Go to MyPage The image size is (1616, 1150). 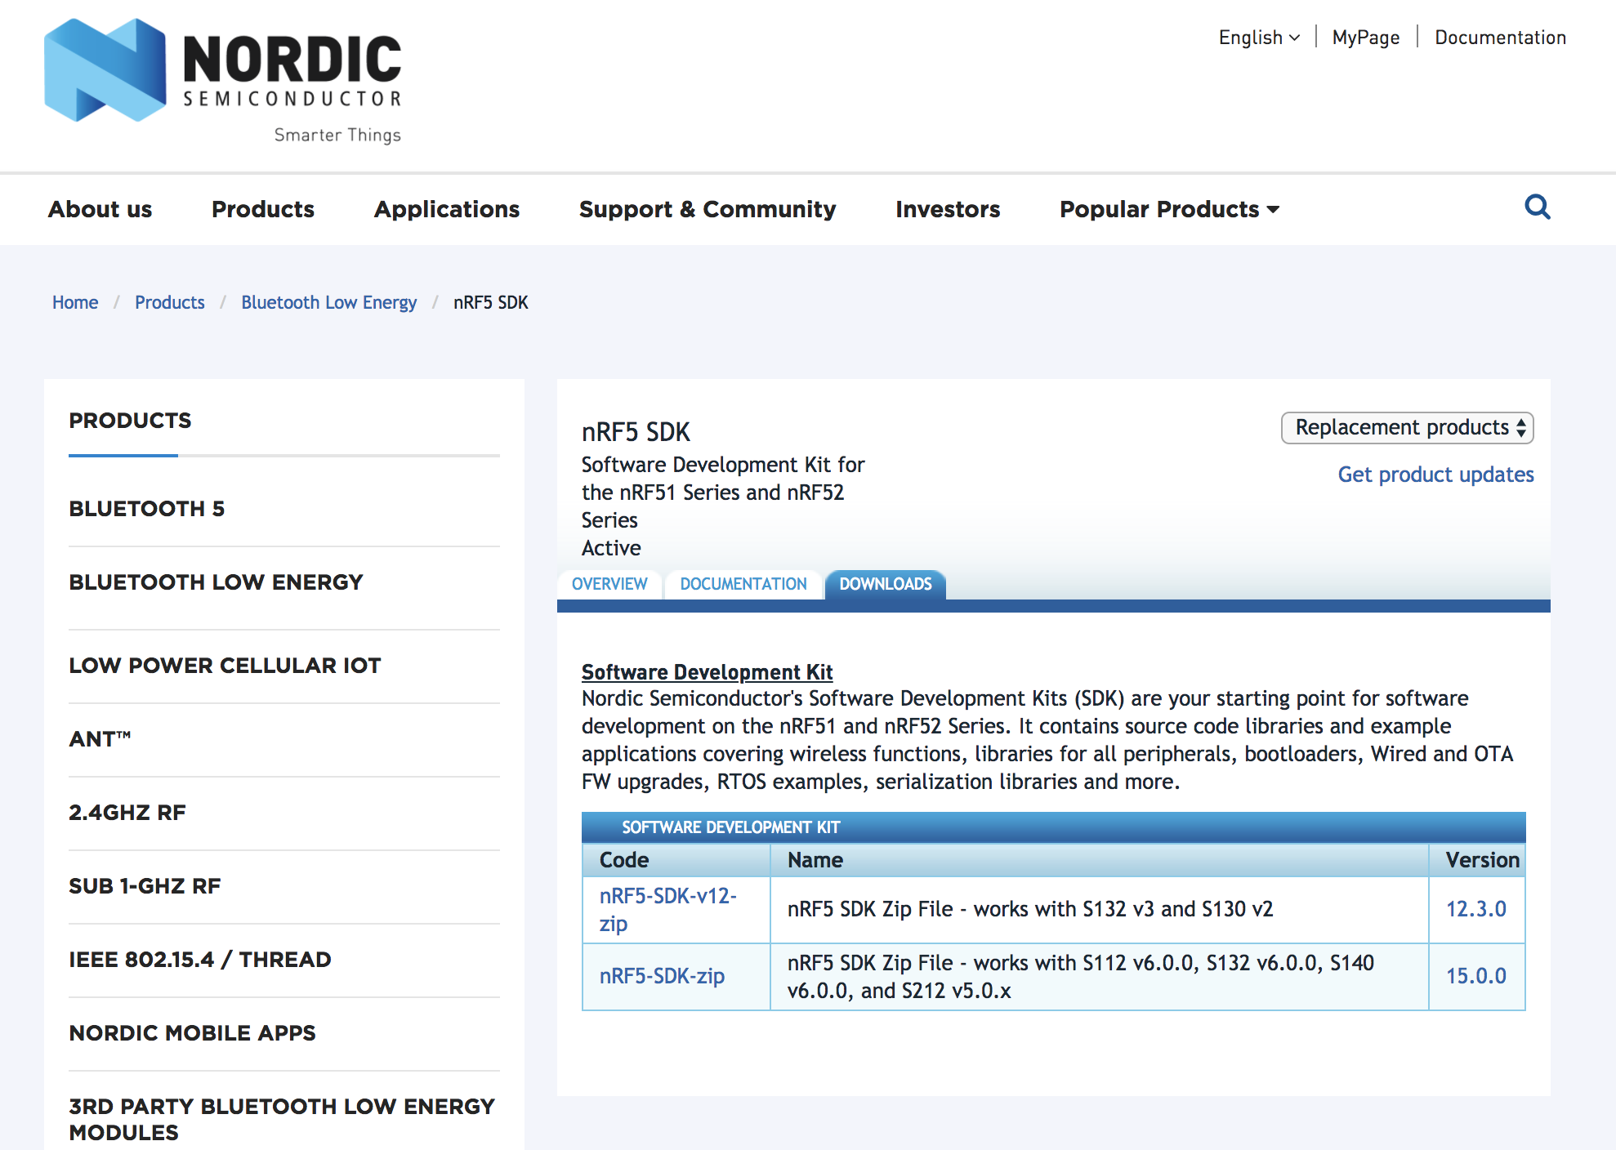pyautogui.click(x=1365, y=38)
